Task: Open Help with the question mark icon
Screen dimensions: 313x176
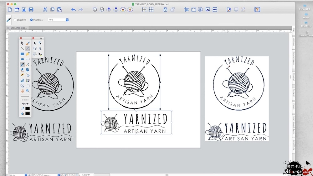Action: [257, 10]
